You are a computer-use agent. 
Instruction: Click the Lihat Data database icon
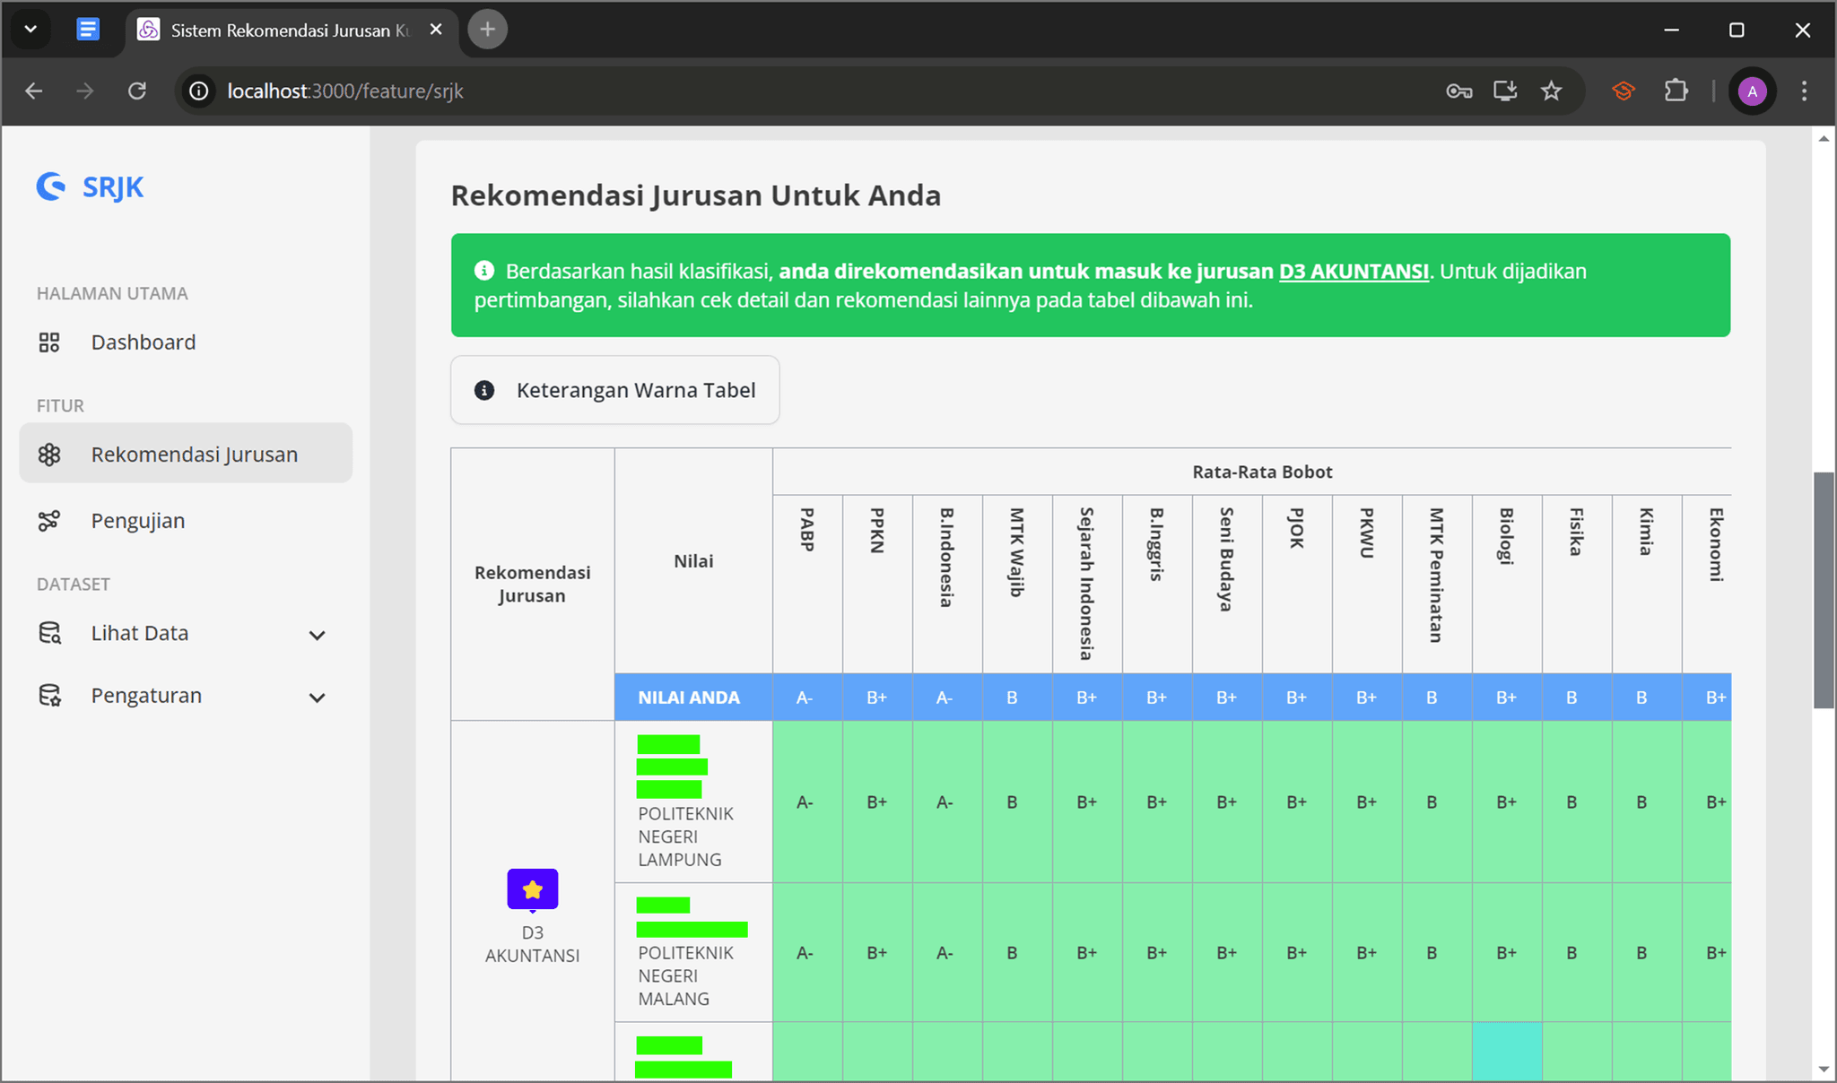pyautogui.click(x=49, y=633)
